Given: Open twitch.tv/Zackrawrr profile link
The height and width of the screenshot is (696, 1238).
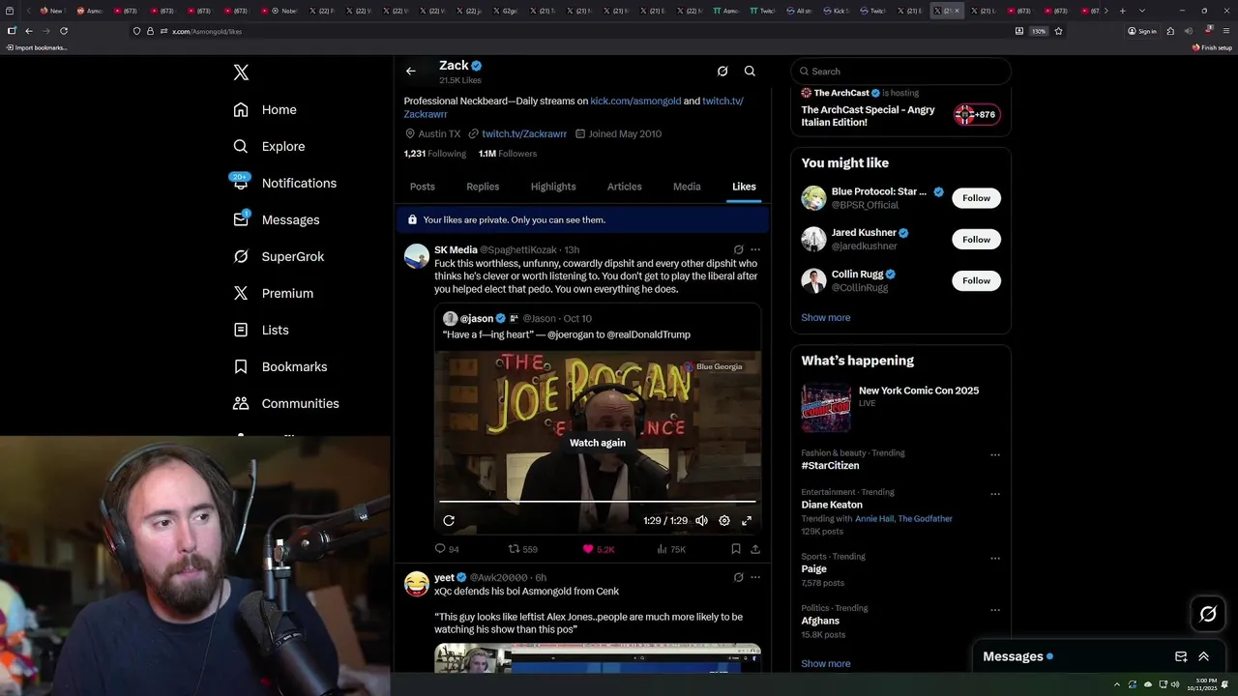Looking at the screenshot, I should click(x=524, y=134).
